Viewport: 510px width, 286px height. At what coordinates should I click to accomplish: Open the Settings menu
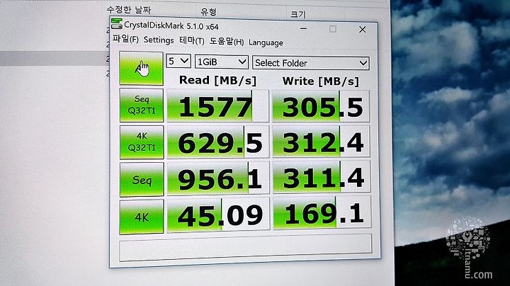click(x=159, y=40)
